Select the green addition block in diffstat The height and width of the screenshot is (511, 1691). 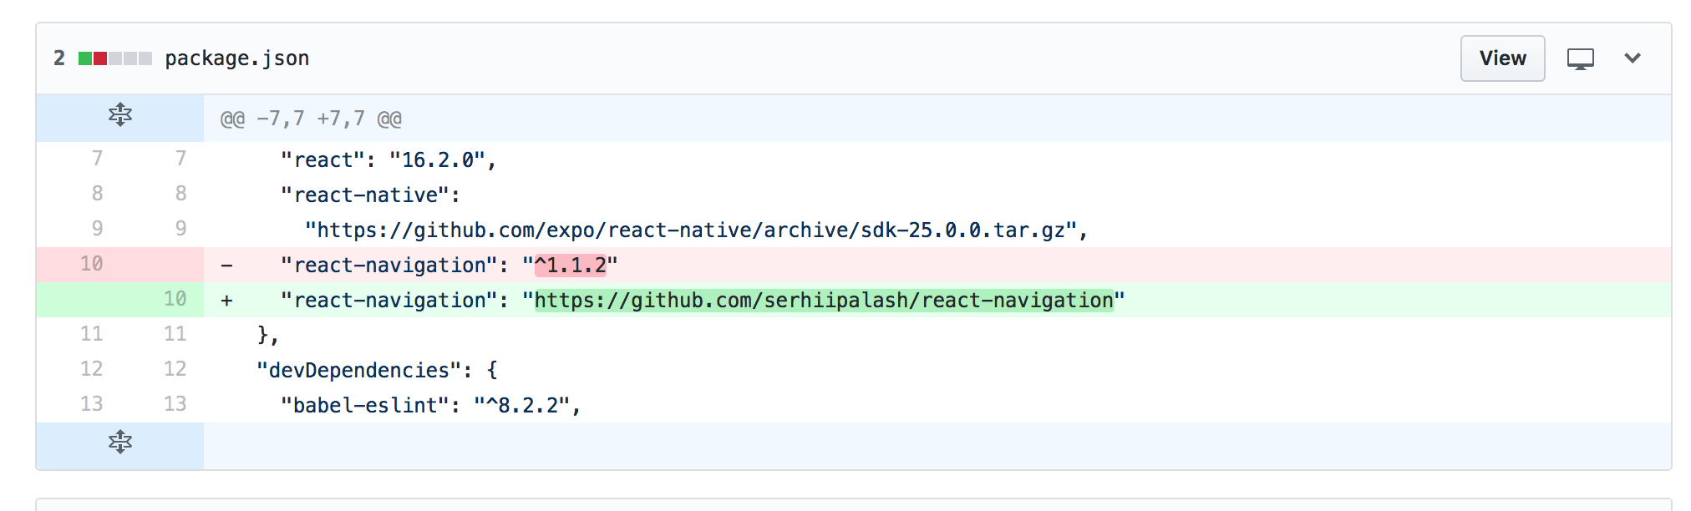(87, 58)
